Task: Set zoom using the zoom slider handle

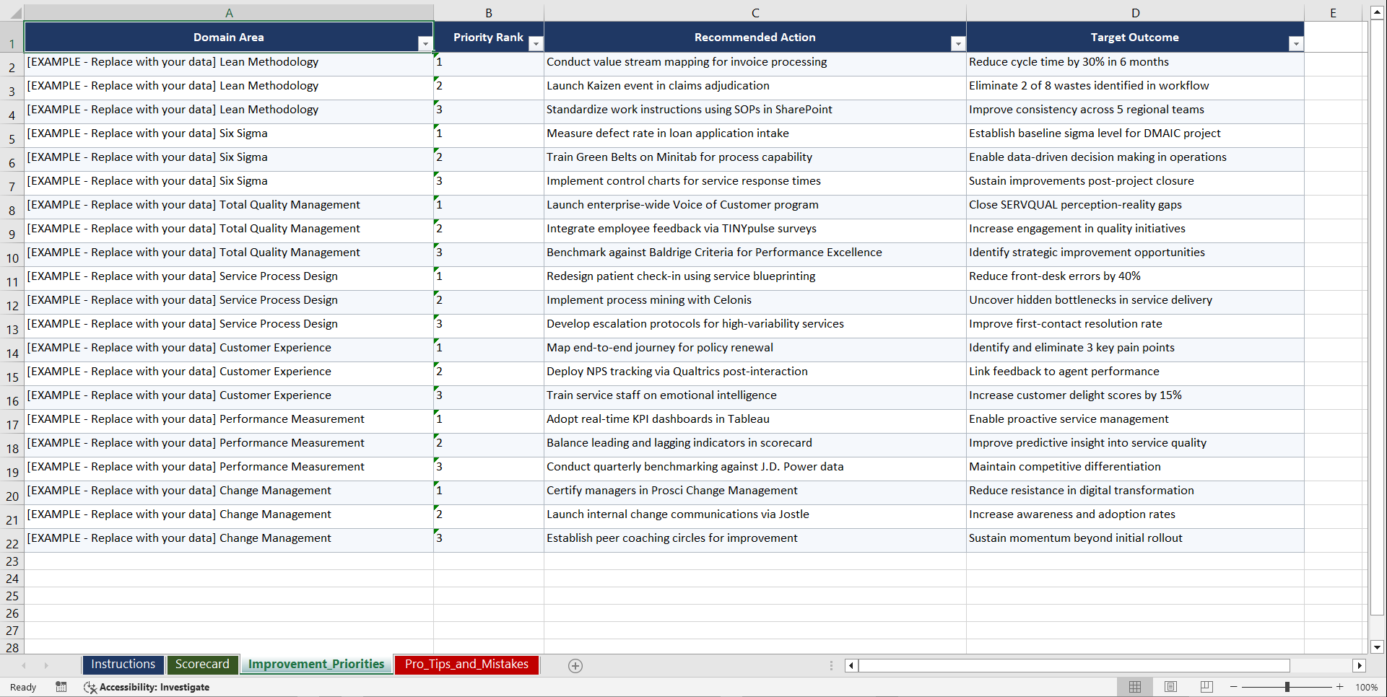Action: click(1287, 687)
